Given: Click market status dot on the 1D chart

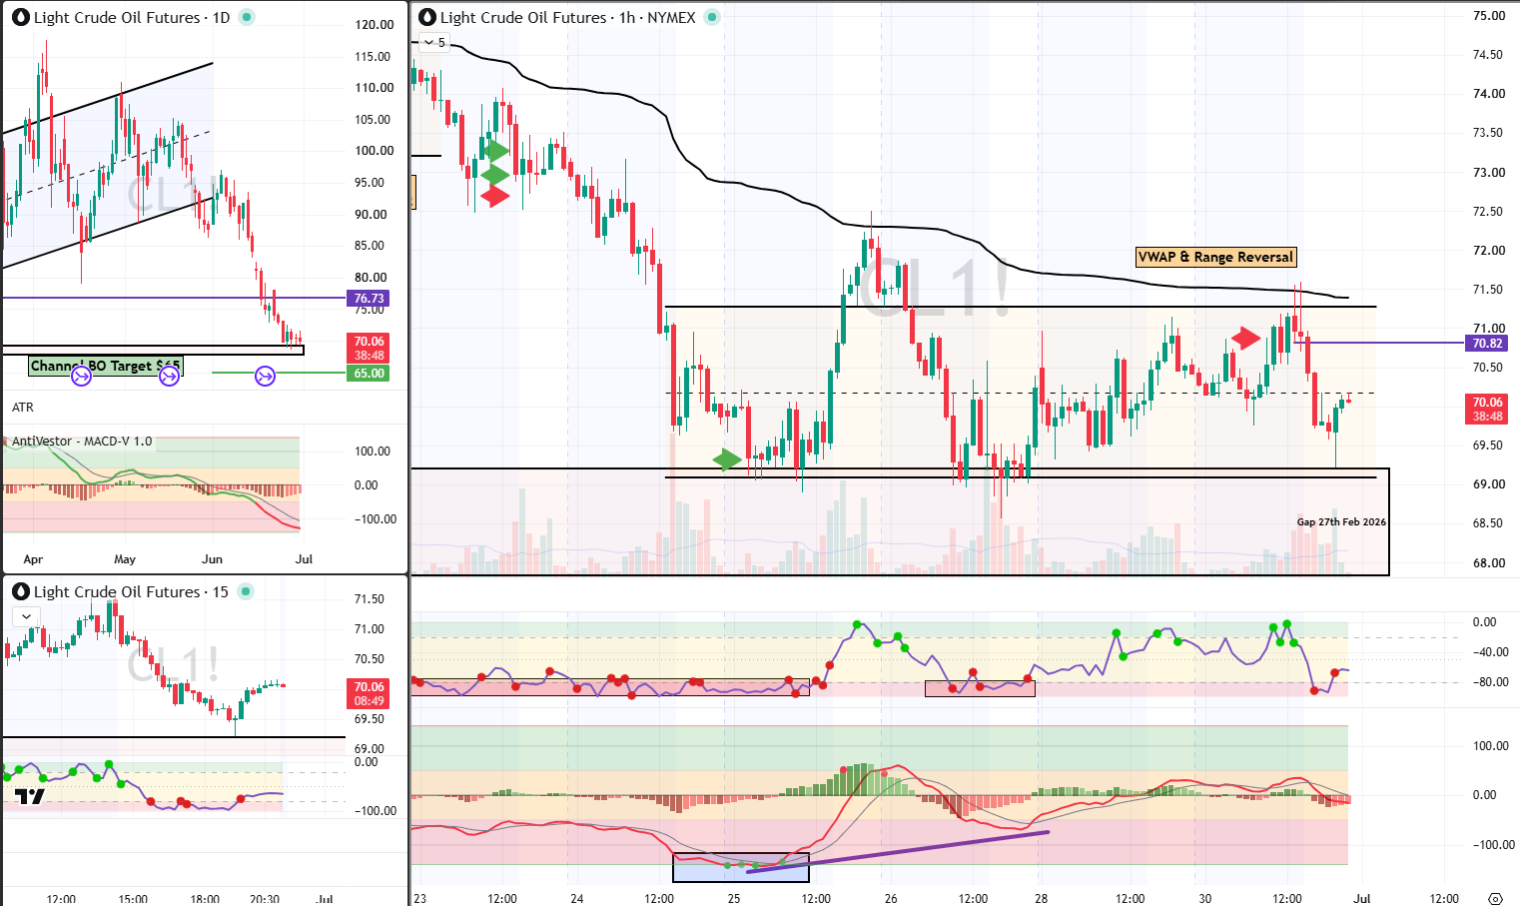Looking at the screenshot, I should [247, 17].
